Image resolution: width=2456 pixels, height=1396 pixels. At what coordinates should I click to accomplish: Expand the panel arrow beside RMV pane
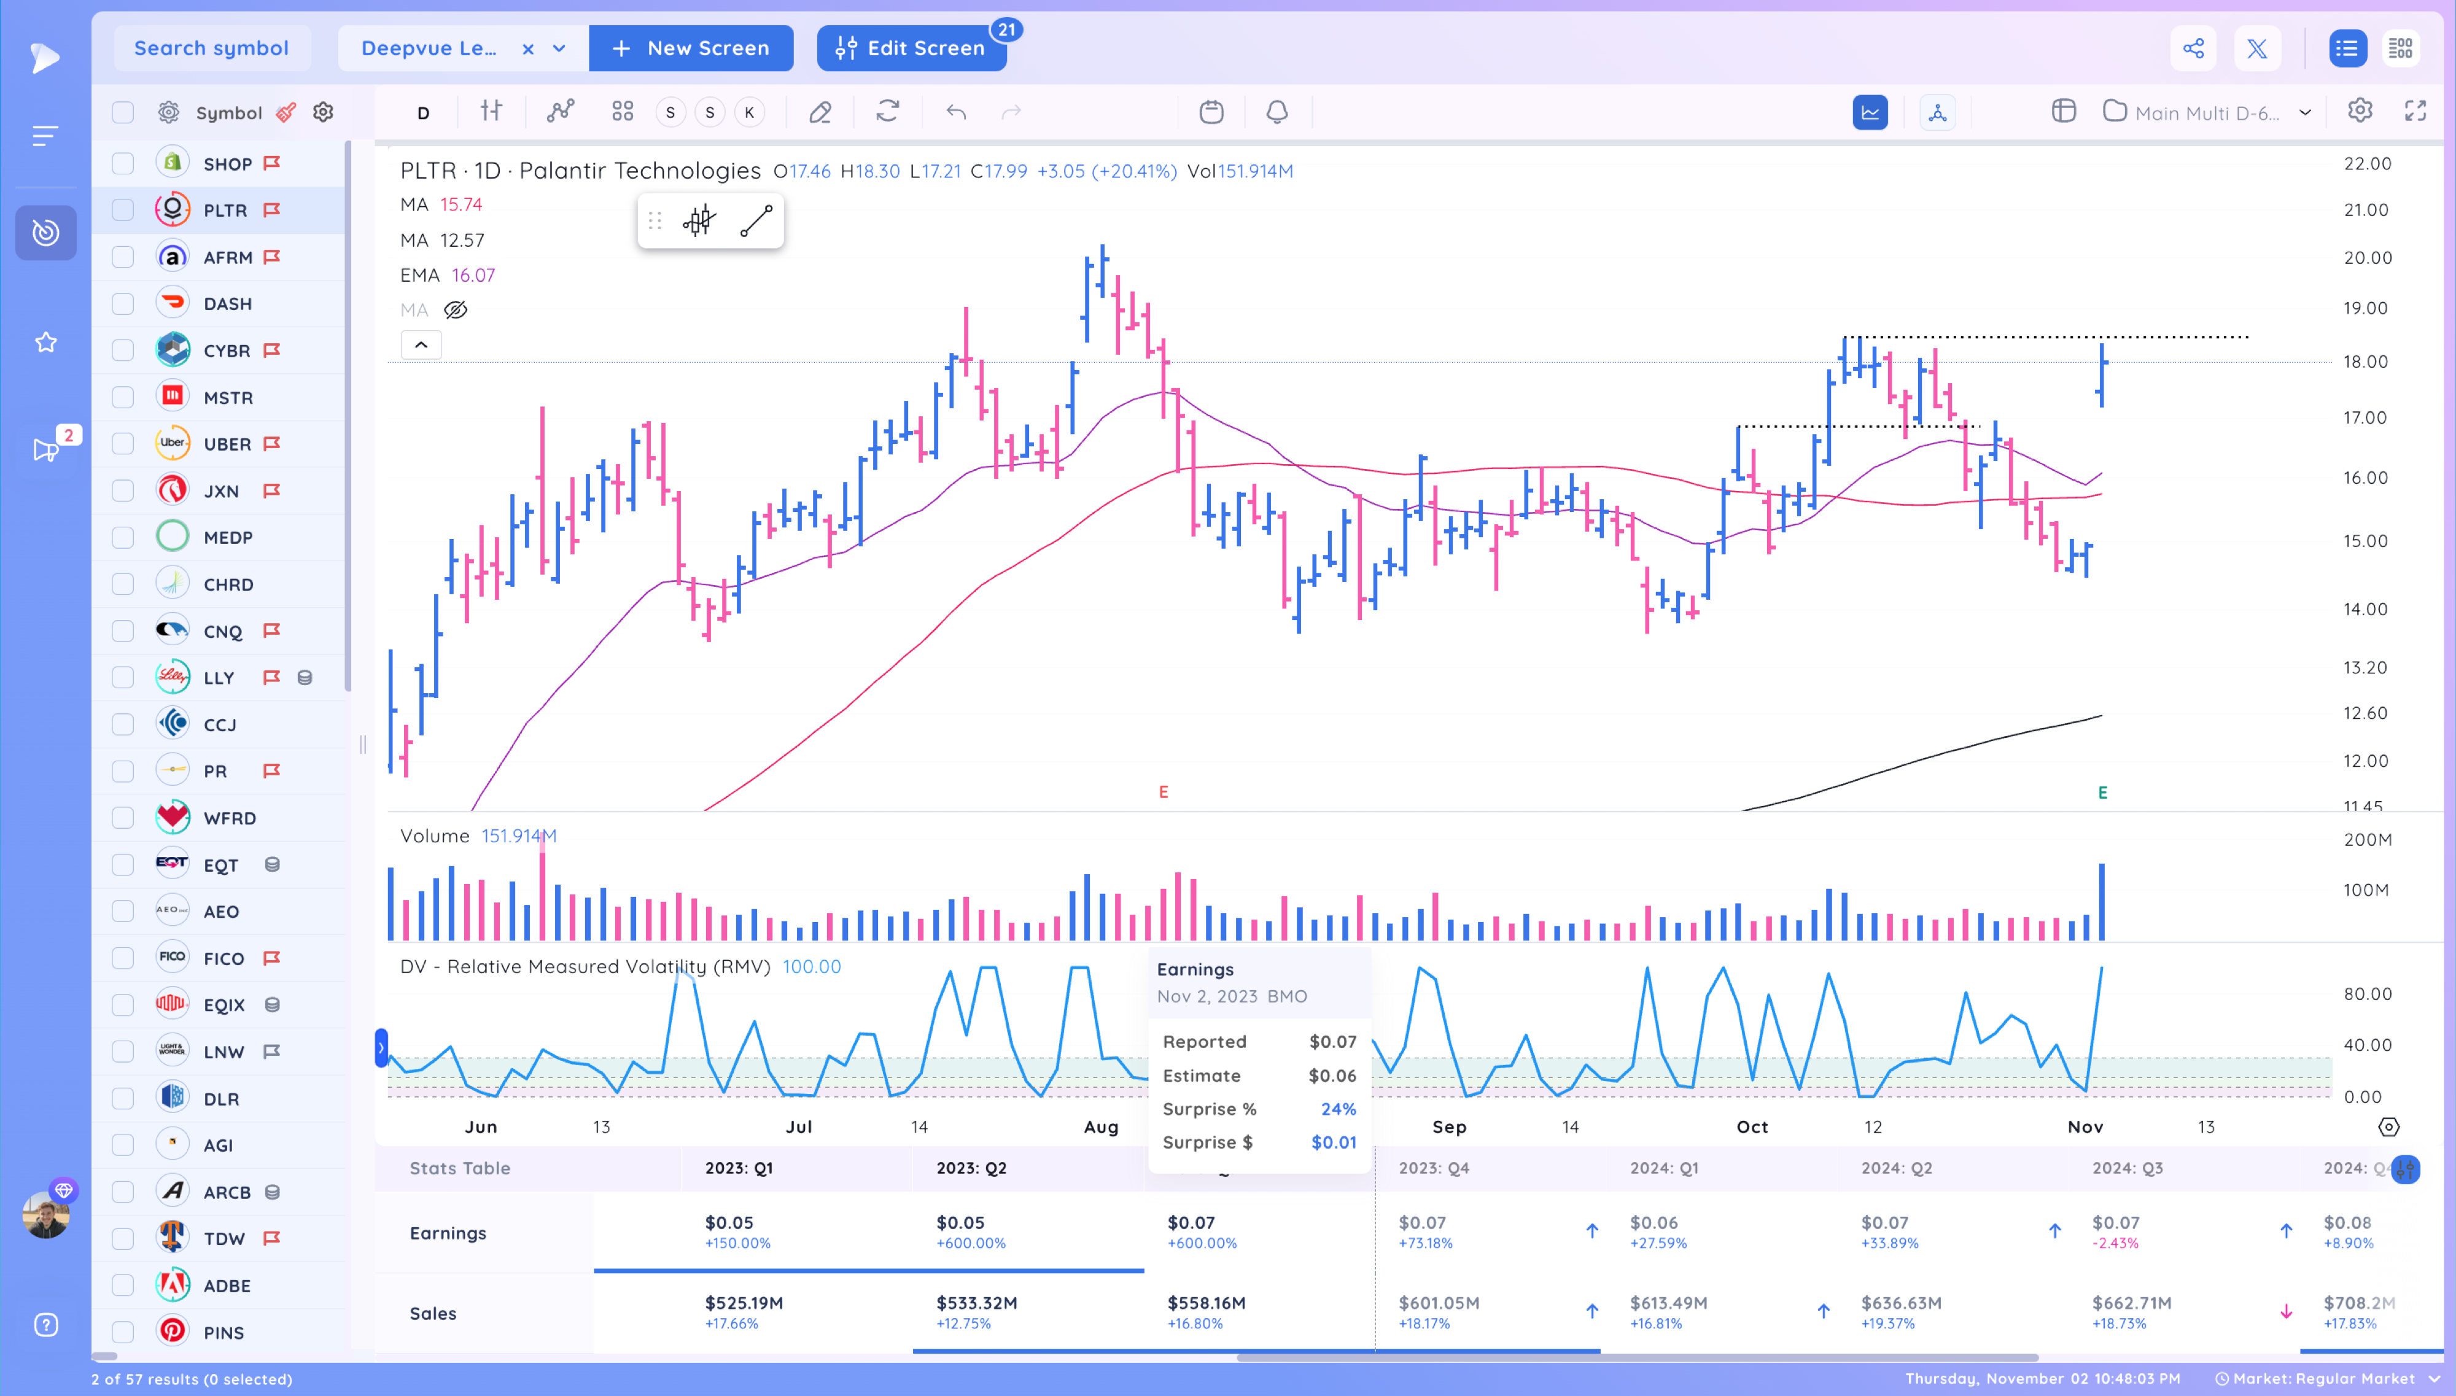[x=381, y=1048]
